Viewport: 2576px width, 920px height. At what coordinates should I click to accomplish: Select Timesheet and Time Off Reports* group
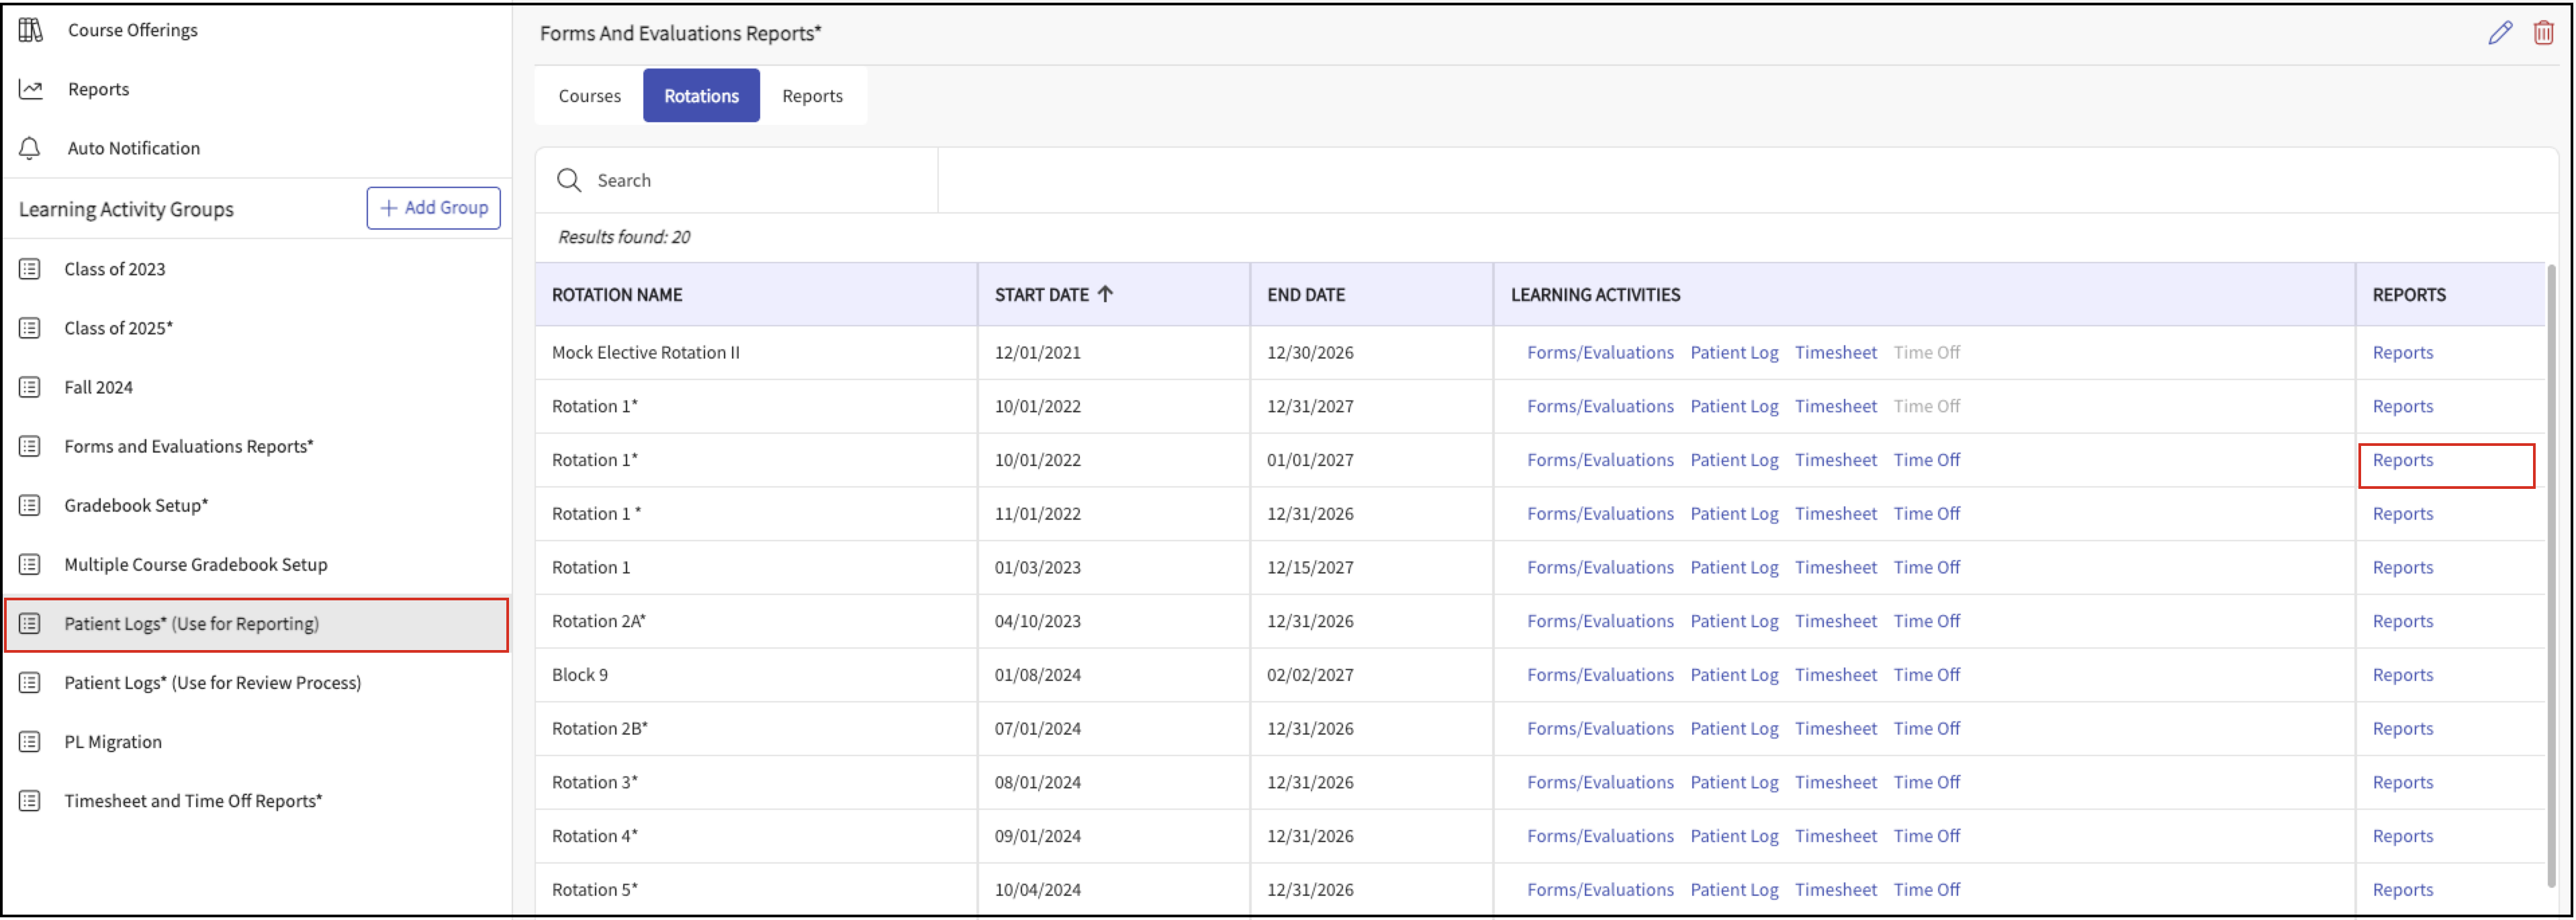point(193,801)
